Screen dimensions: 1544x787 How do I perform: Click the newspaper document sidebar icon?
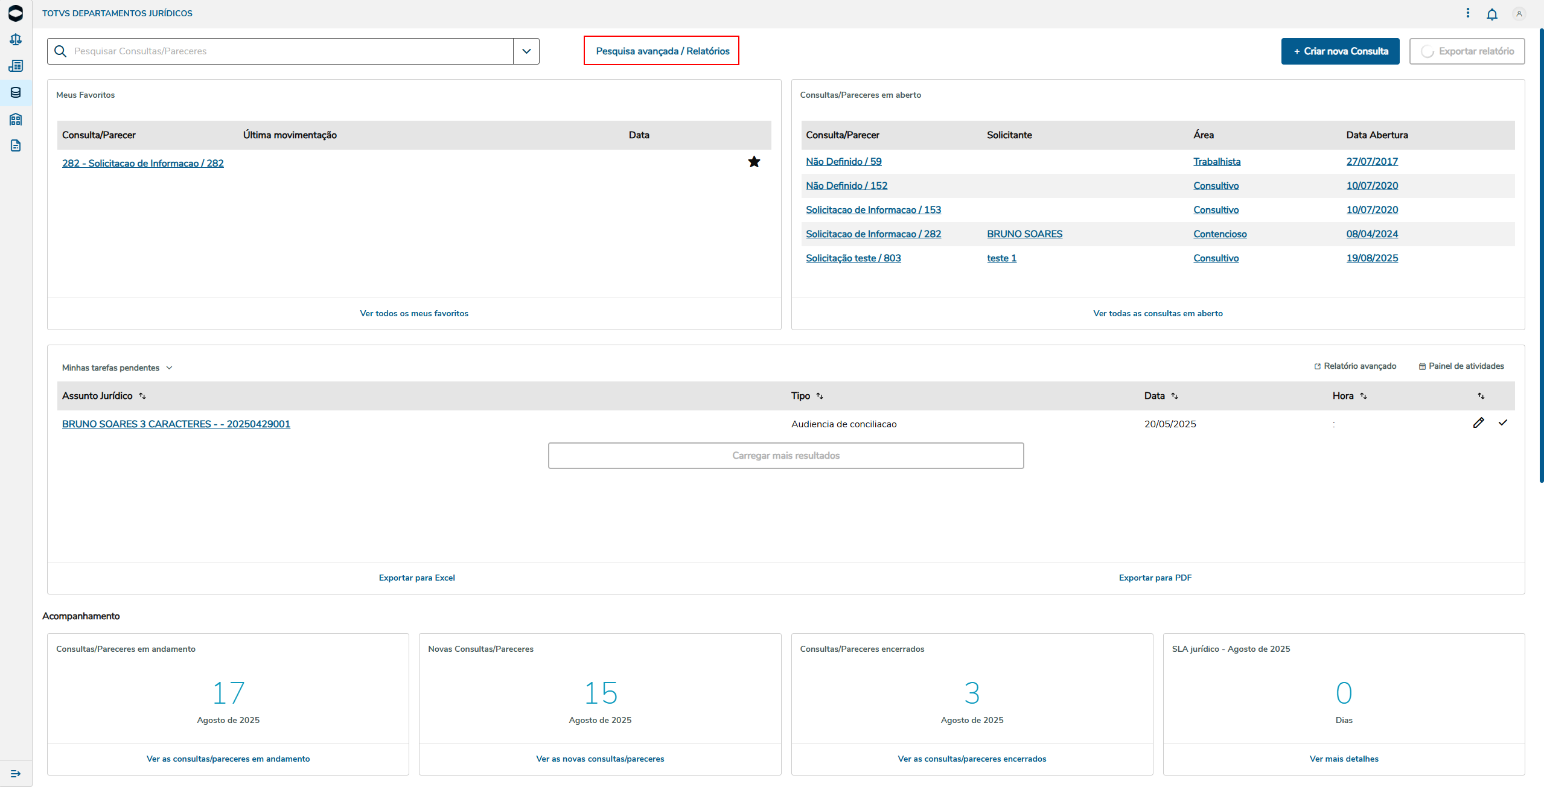click(16, 66)
